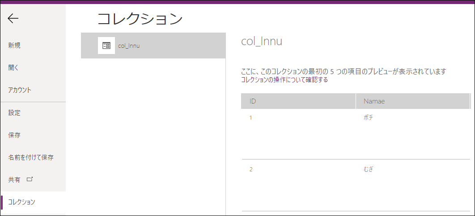475x216 pixels.
Task: Click the back arrow icon
Action: pos(13,19)
